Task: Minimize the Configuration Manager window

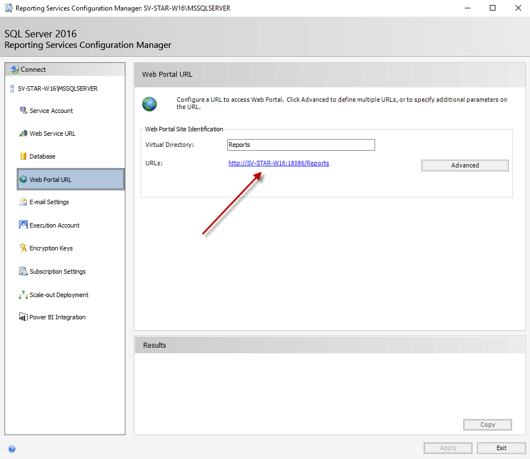Action: (468, 8)
